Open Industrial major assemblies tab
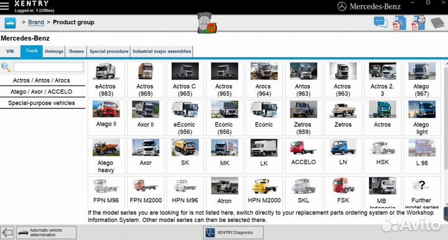The width and height of the screenshot is (448, 240). click(162, 51)
